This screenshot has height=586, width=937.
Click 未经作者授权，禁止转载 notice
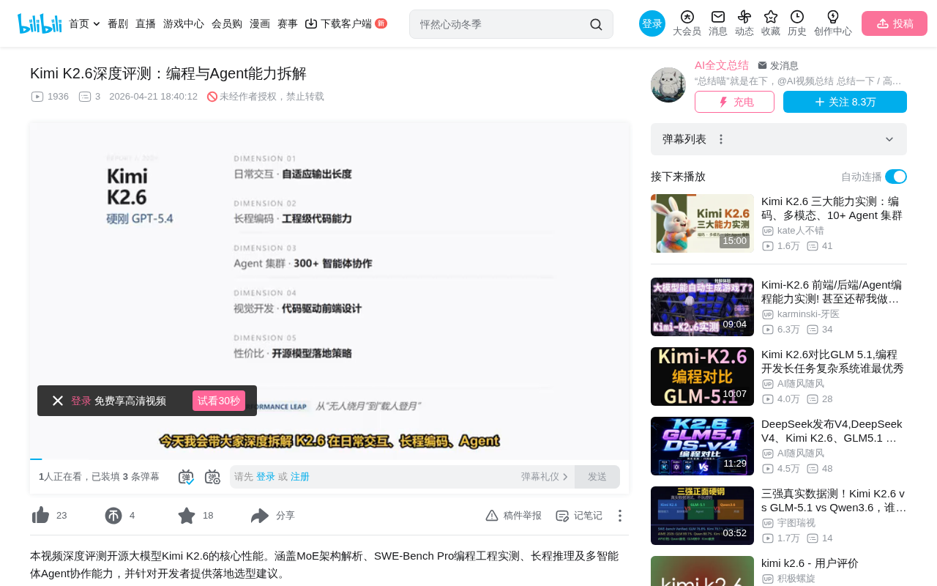[x=266, y=97]
